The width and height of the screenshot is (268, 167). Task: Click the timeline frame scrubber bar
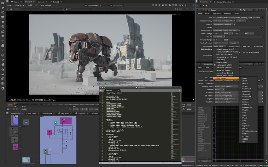97,104
